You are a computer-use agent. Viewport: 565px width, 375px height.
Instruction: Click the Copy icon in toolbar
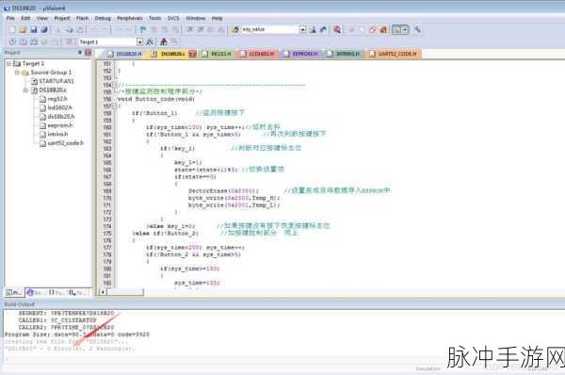pyautogui.click(x=69, y=30)
